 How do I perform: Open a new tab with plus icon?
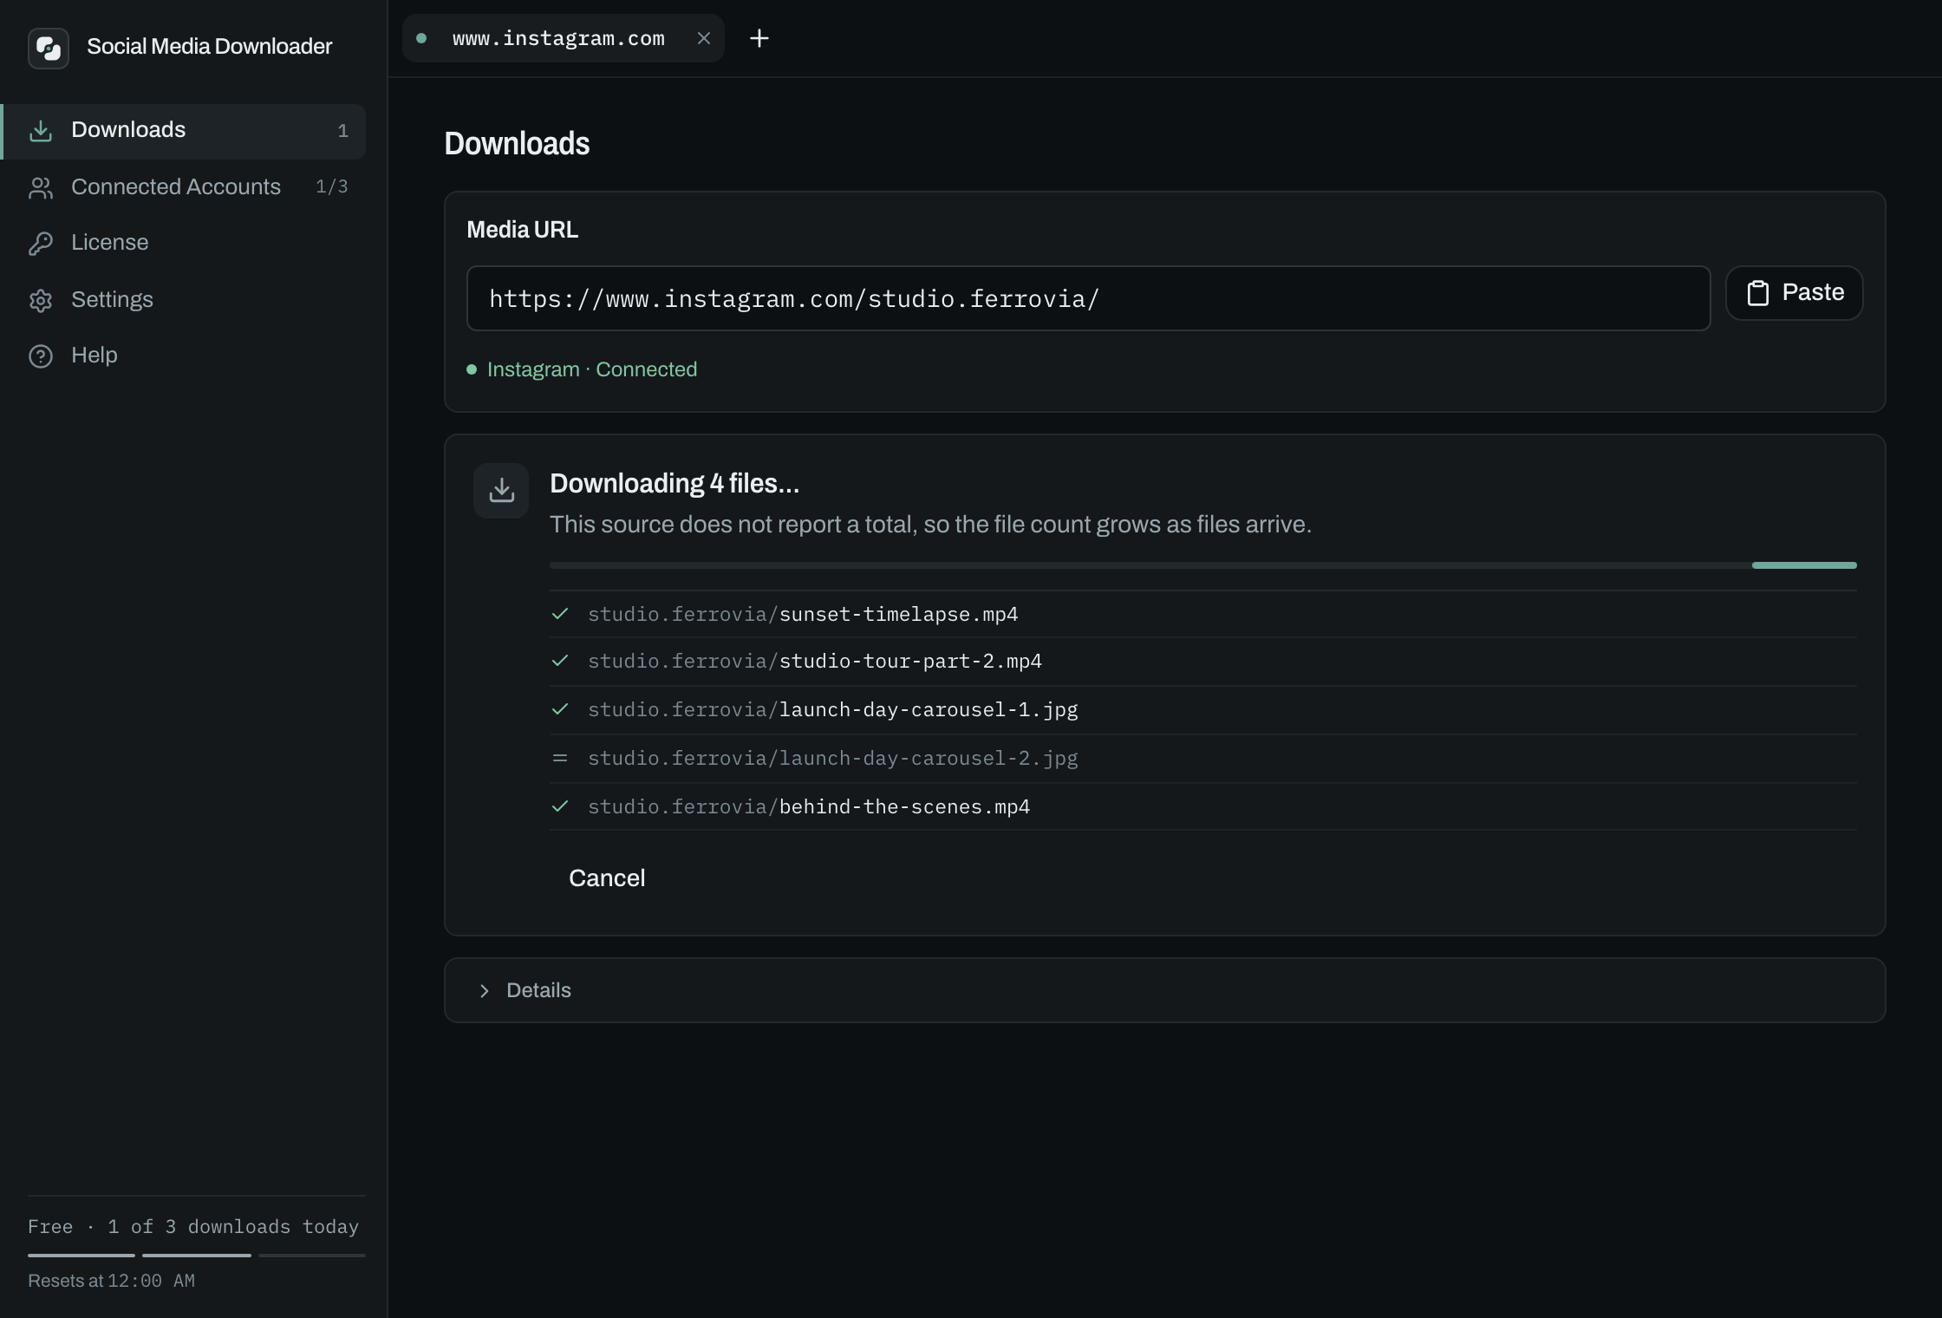point(759,38)
